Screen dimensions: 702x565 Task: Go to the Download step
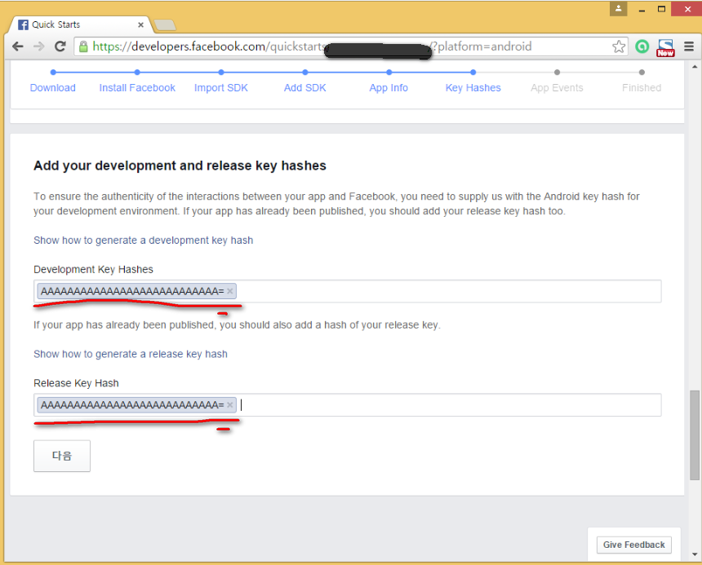(x=53, y=87)
